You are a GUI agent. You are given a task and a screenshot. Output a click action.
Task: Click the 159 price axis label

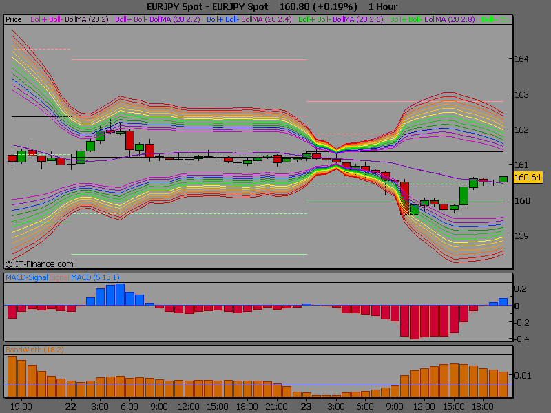[x=521, y=235]
